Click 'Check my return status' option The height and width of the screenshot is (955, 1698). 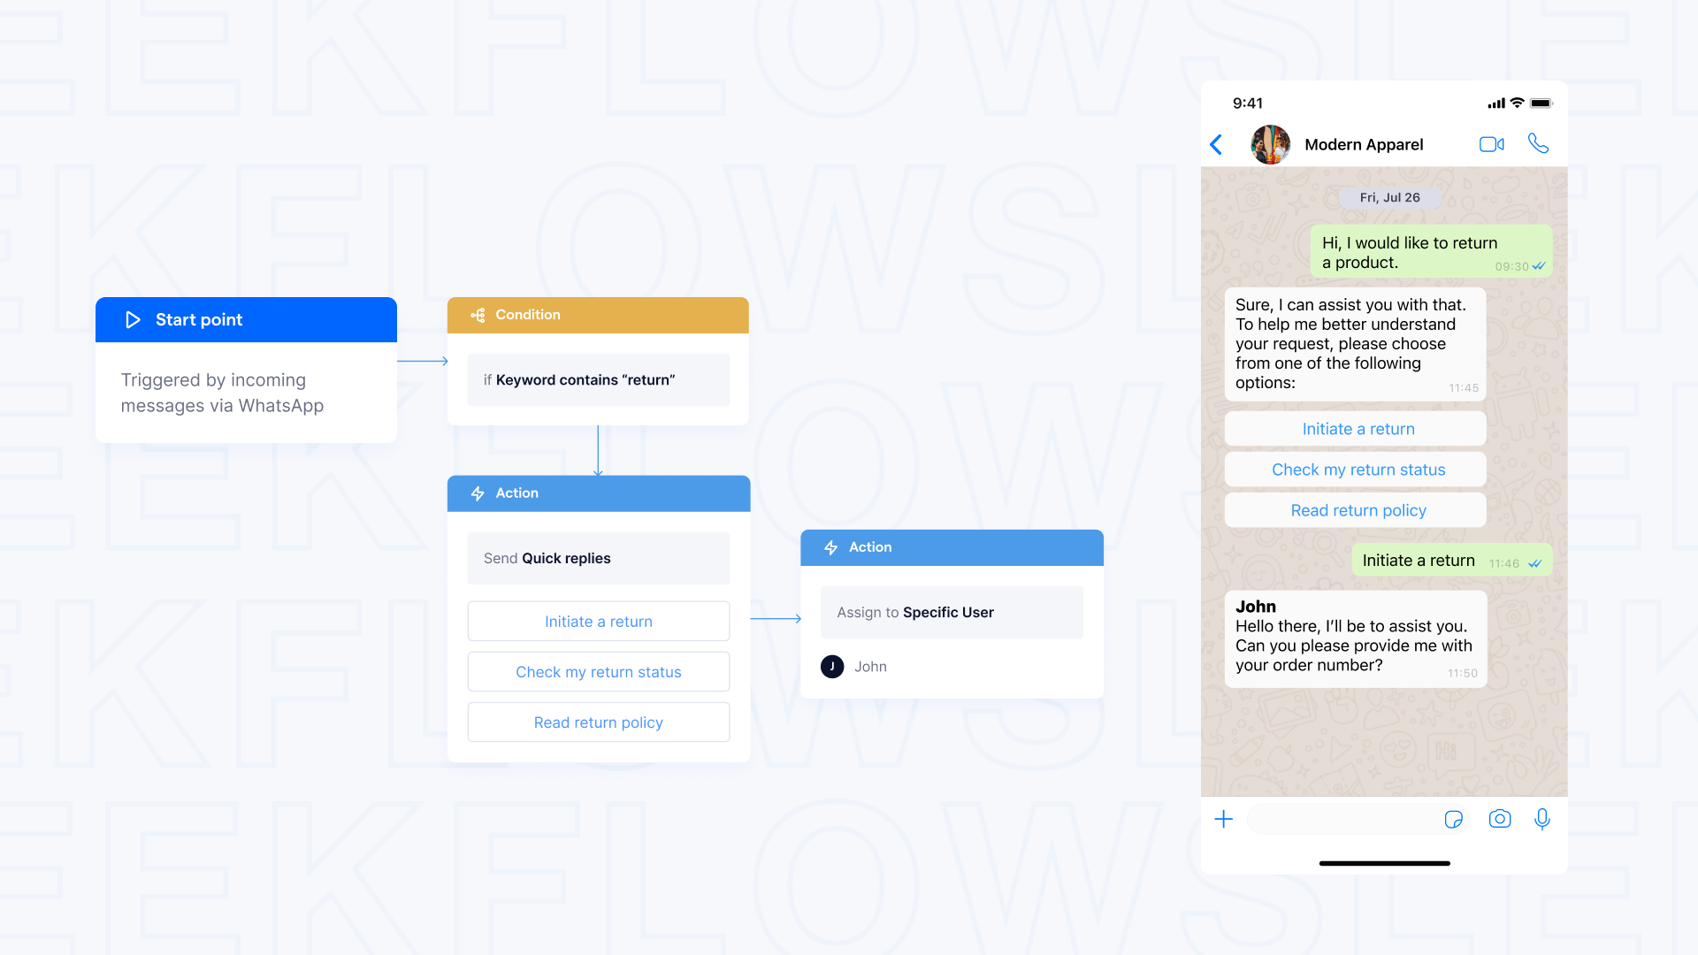click(x=598, y=672)
